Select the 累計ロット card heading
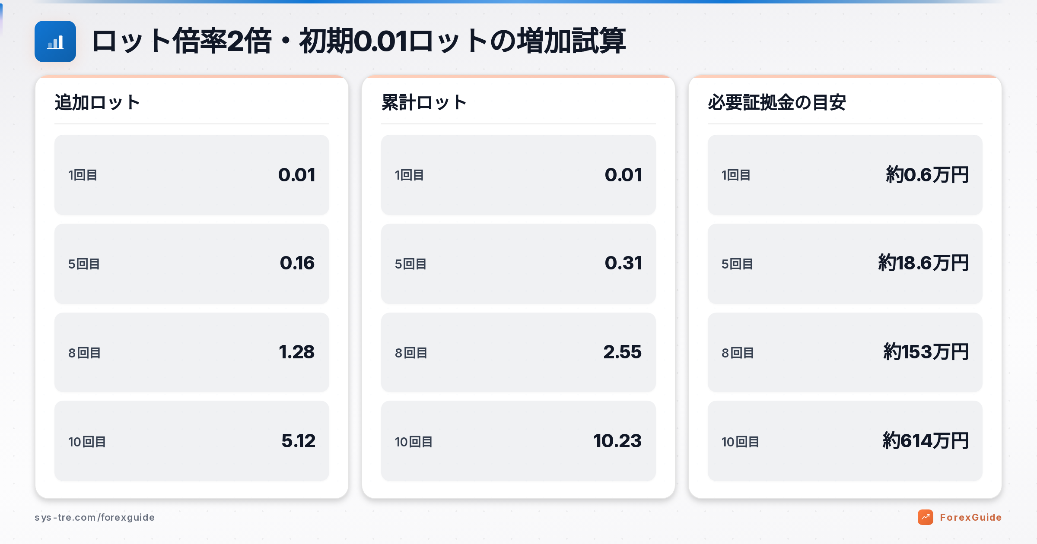This screenshot has width=1037, height=544. coord(424,103)
